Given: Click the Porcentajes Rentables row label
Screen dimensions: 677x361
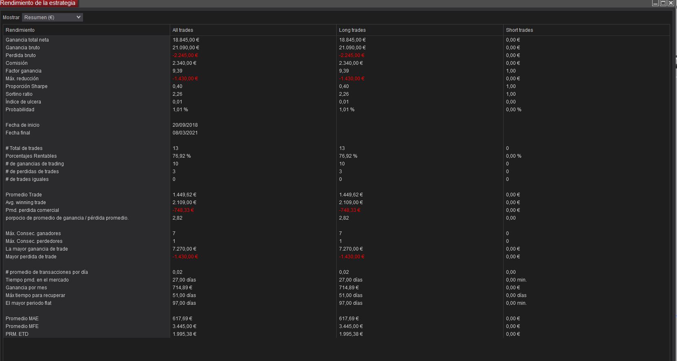Looking at the screenshot, I should point(31,156).
